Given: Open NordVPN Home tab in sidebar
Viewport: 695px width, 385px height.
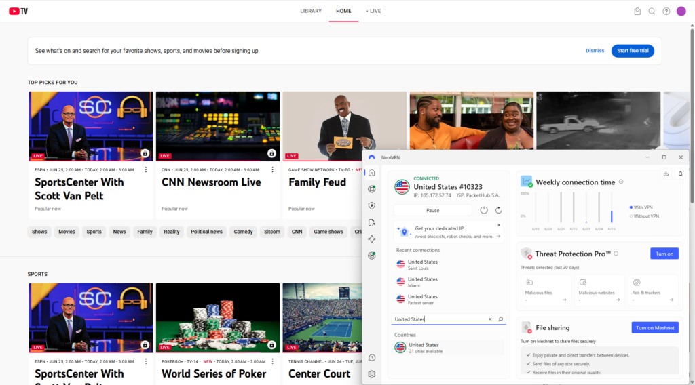Looking at the screenshot, I should (372, 173).
